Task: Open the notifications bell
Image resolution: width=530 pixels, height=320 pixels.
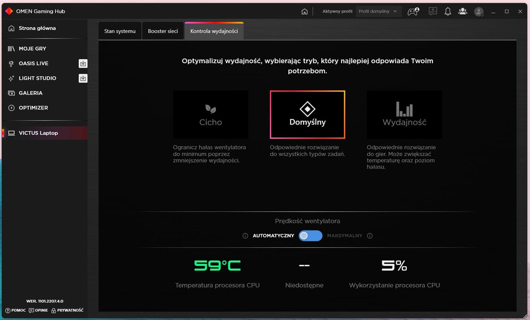Action: pyautogui.click(x=448, y=12)
